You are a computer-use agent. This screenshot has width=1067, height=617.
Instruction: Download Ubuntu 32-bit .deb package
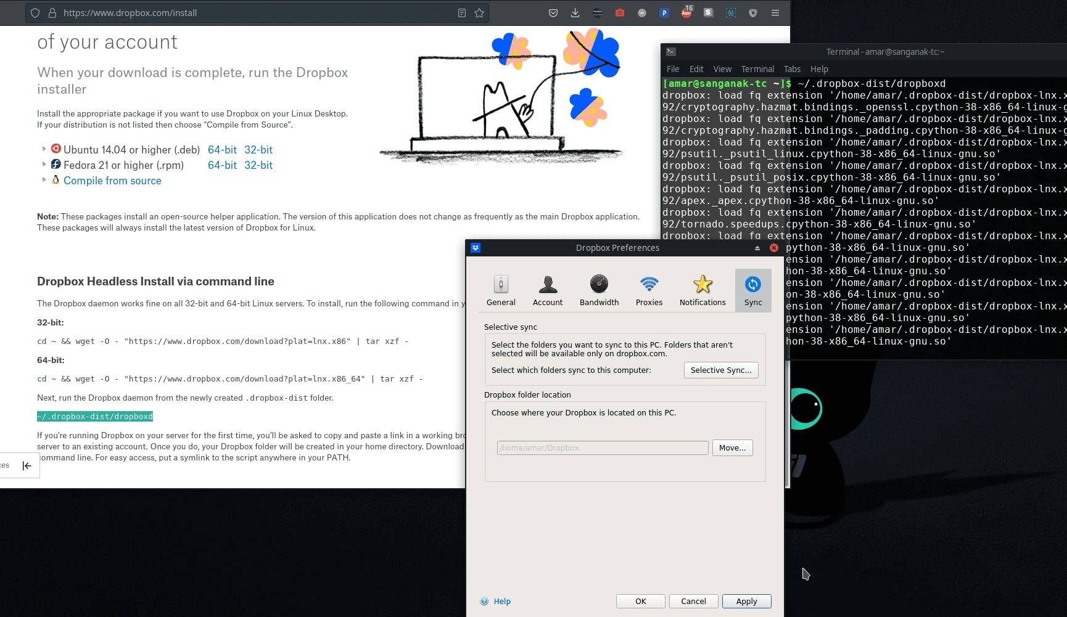click(x=258, y=150)
